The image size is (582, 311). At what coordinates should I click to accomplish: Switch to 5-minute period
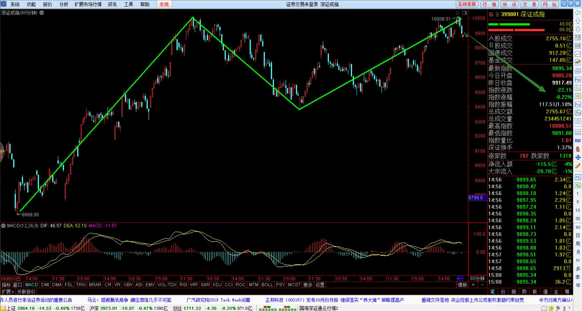tap(578, 202)
